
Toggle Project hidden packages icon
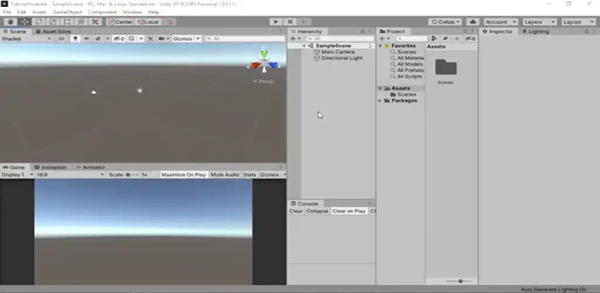[470, 39]
